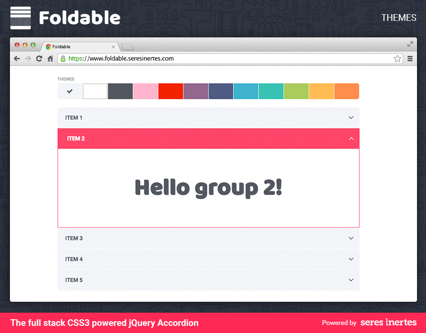
Task: Click the green window zoom dot
Action: coord(33,45)
